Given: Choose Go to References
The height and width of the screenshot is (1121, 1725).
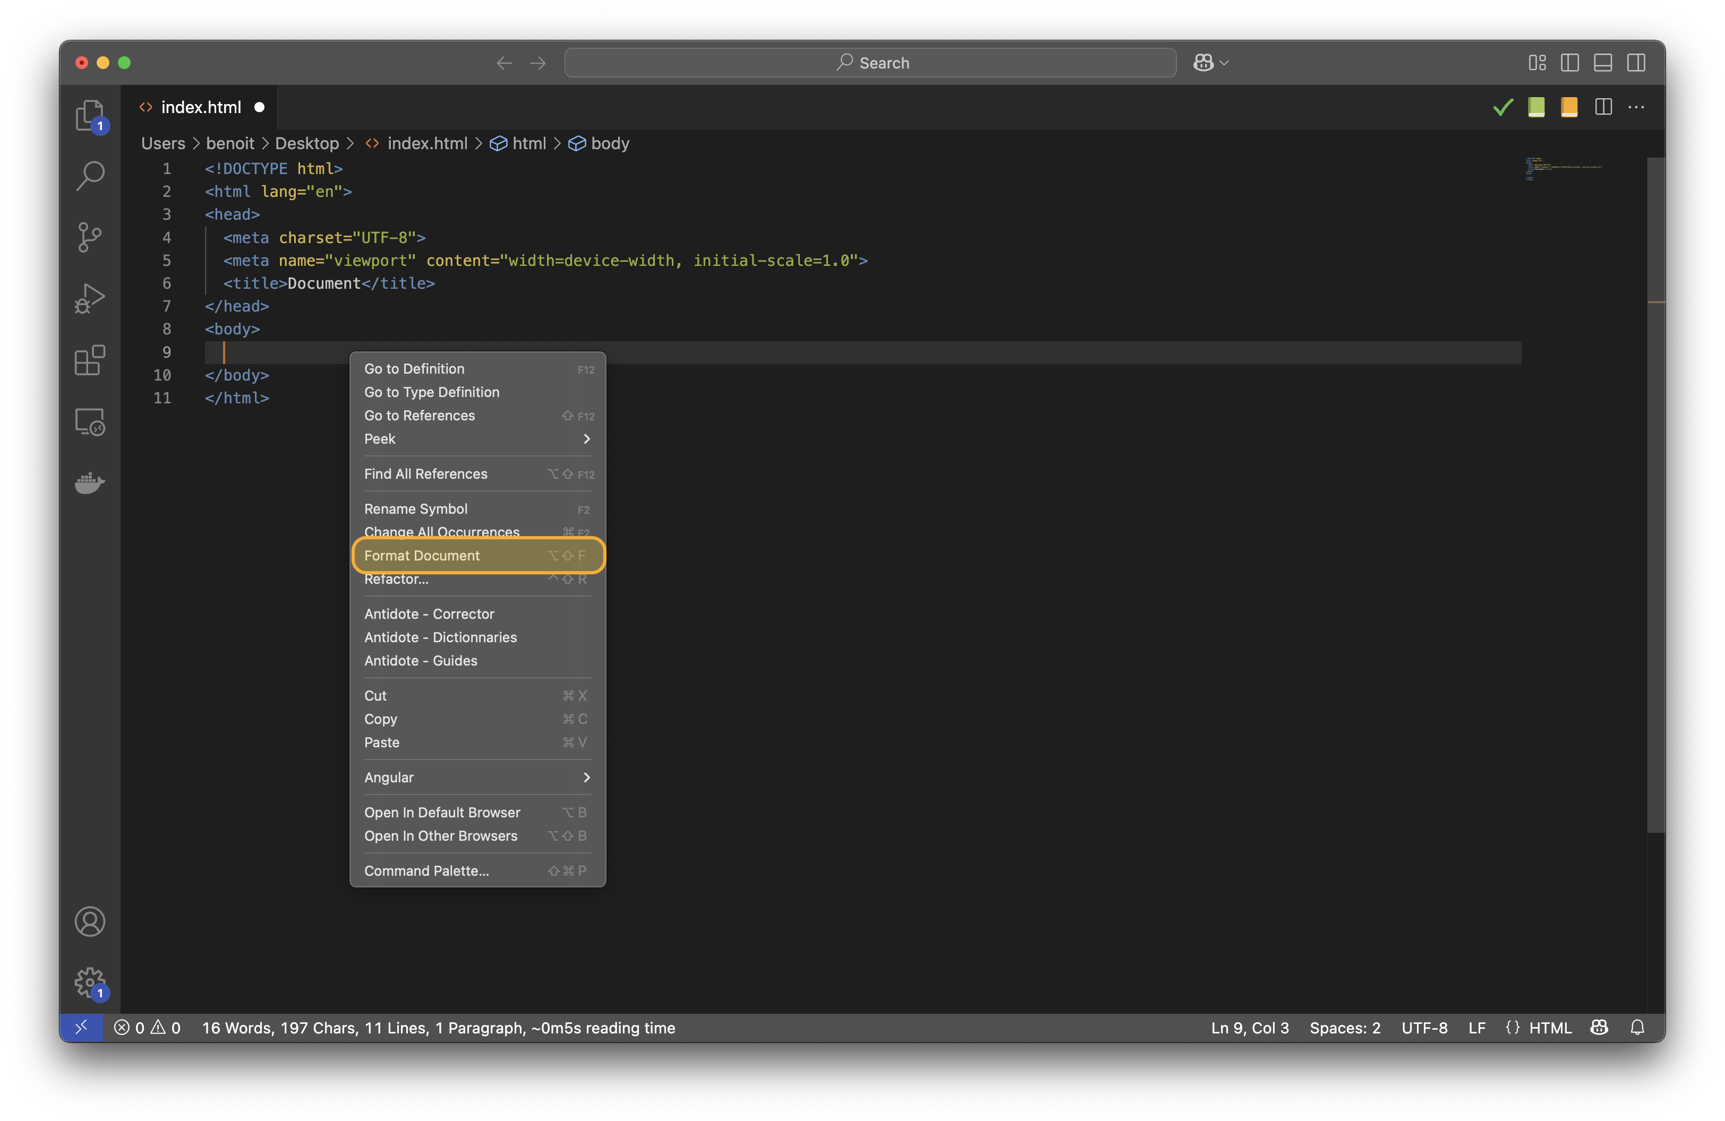Looking at the screenshot, I should click(x=477, y=416).
